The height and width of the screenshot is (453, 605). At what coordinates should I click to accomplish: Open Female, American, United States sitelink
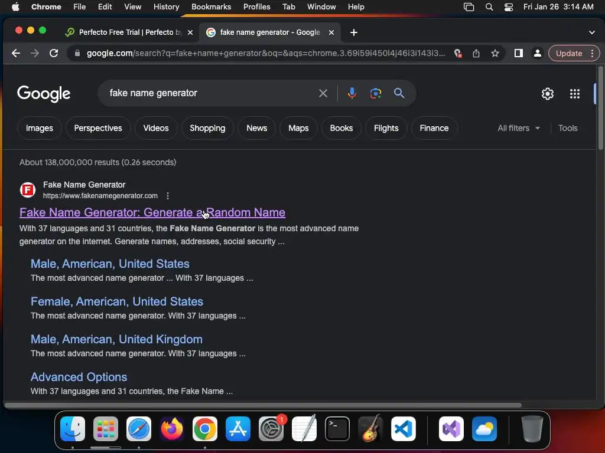(x=117, y=301)
